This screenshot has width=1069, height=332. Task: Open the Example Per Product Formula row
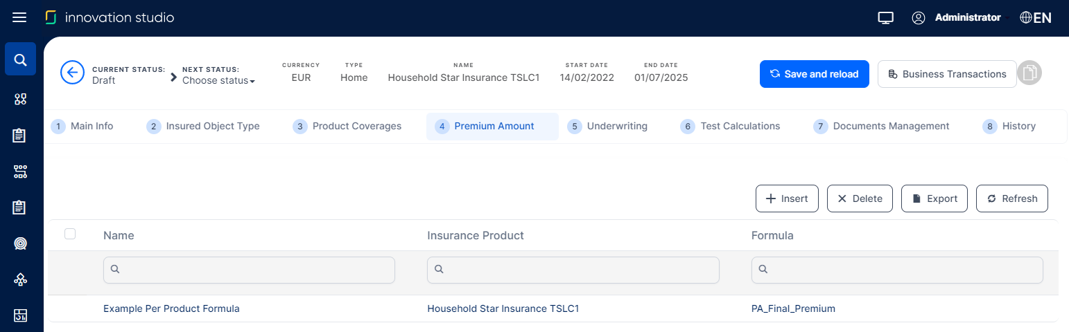point(171,308)
